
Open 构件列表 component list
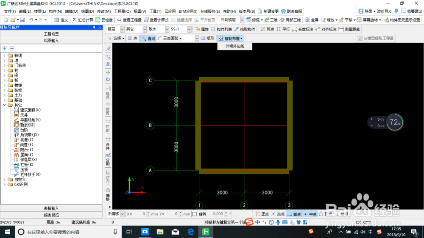(221, 29)
